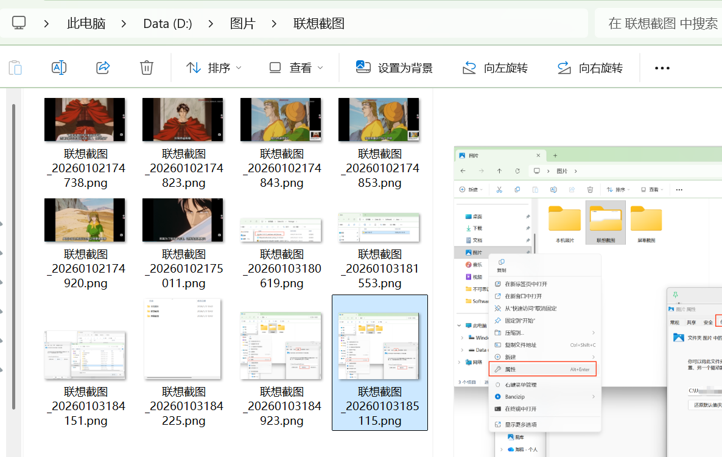Open the 查看 view dropdown
722x457 pixels.
tap(296, 68)
